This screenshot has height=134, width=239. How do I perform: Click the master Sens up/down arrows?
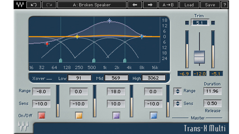point(178,103)
